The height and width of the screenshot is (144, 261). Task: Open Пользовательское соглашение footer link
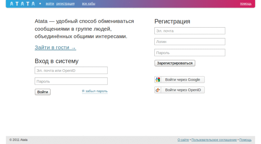(x=214, y=140)
